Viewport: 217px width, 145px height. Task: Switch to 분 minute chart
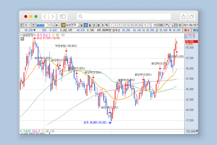coord(98,25)
